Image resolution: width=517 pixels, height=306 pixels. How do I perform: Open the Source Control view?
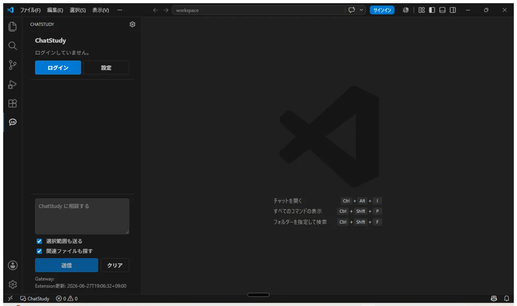point(13,65)
